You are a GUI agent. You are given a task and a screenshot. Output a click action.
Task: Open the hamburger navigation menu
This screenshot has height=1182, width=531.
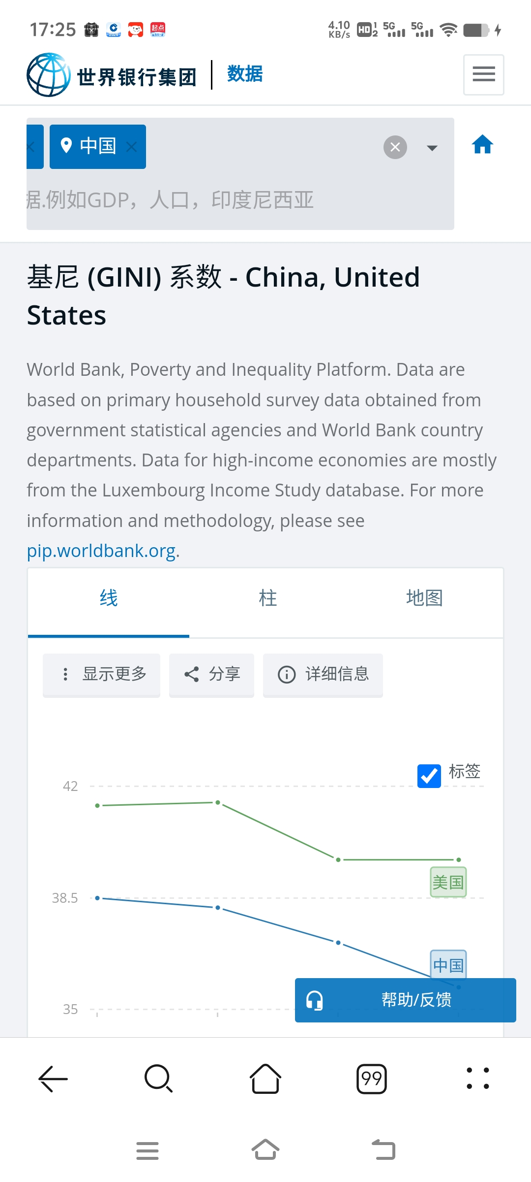483,74
